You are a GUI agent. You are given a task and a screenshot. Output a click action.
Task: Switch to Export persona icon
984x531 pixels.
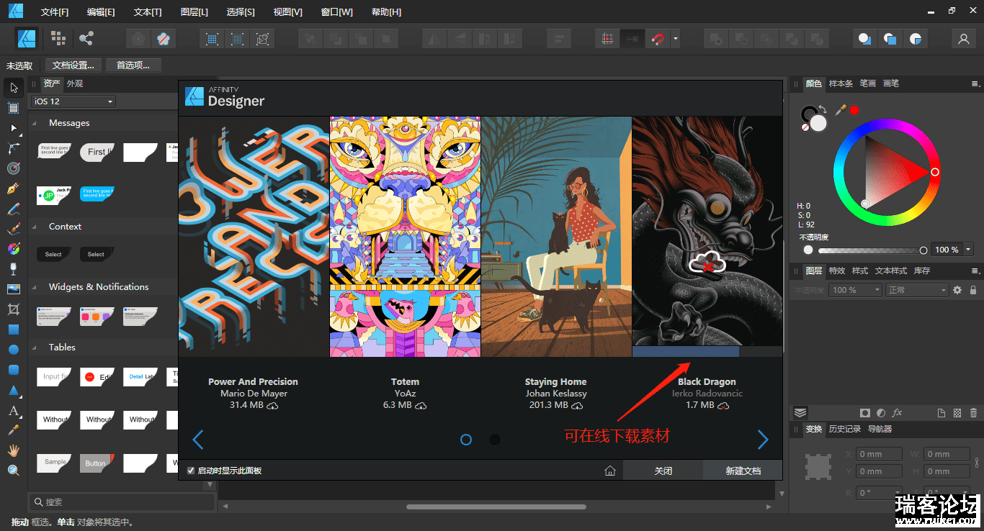86,39
